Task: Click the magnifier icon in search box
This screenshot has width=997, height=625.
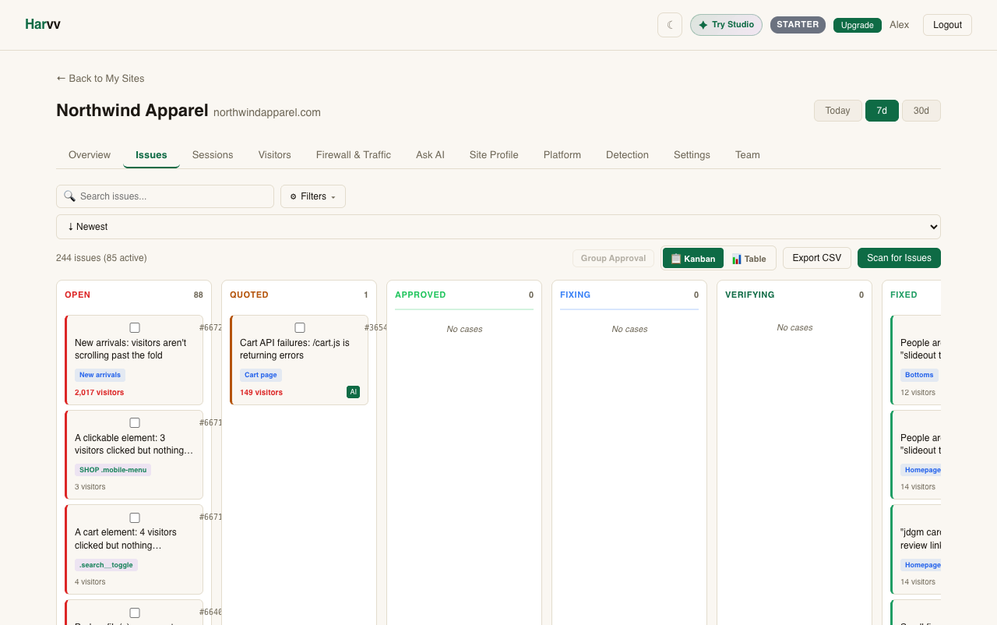Action: [x=69, y=196]
